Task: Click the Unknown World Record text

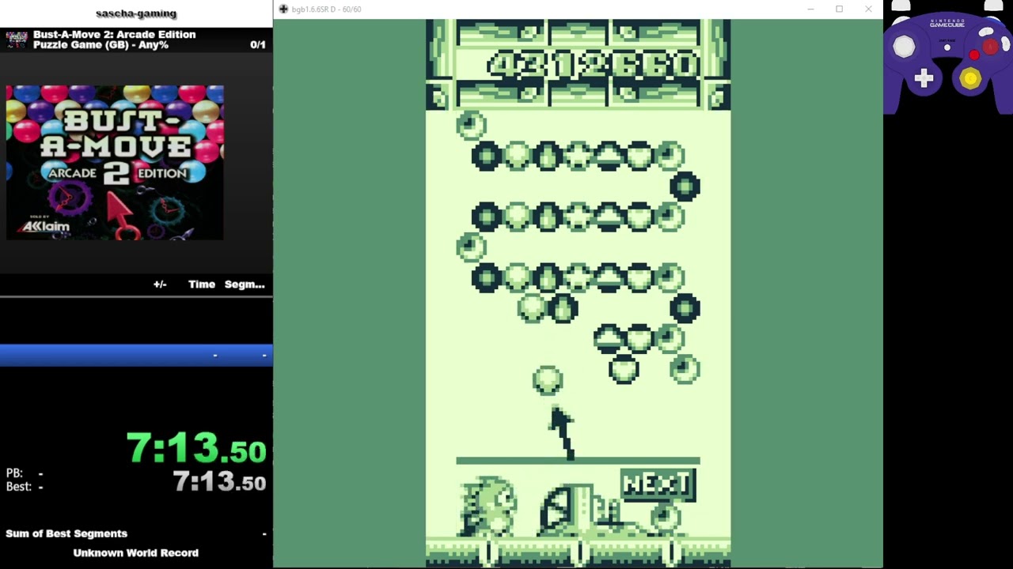Action: [136, 553]
